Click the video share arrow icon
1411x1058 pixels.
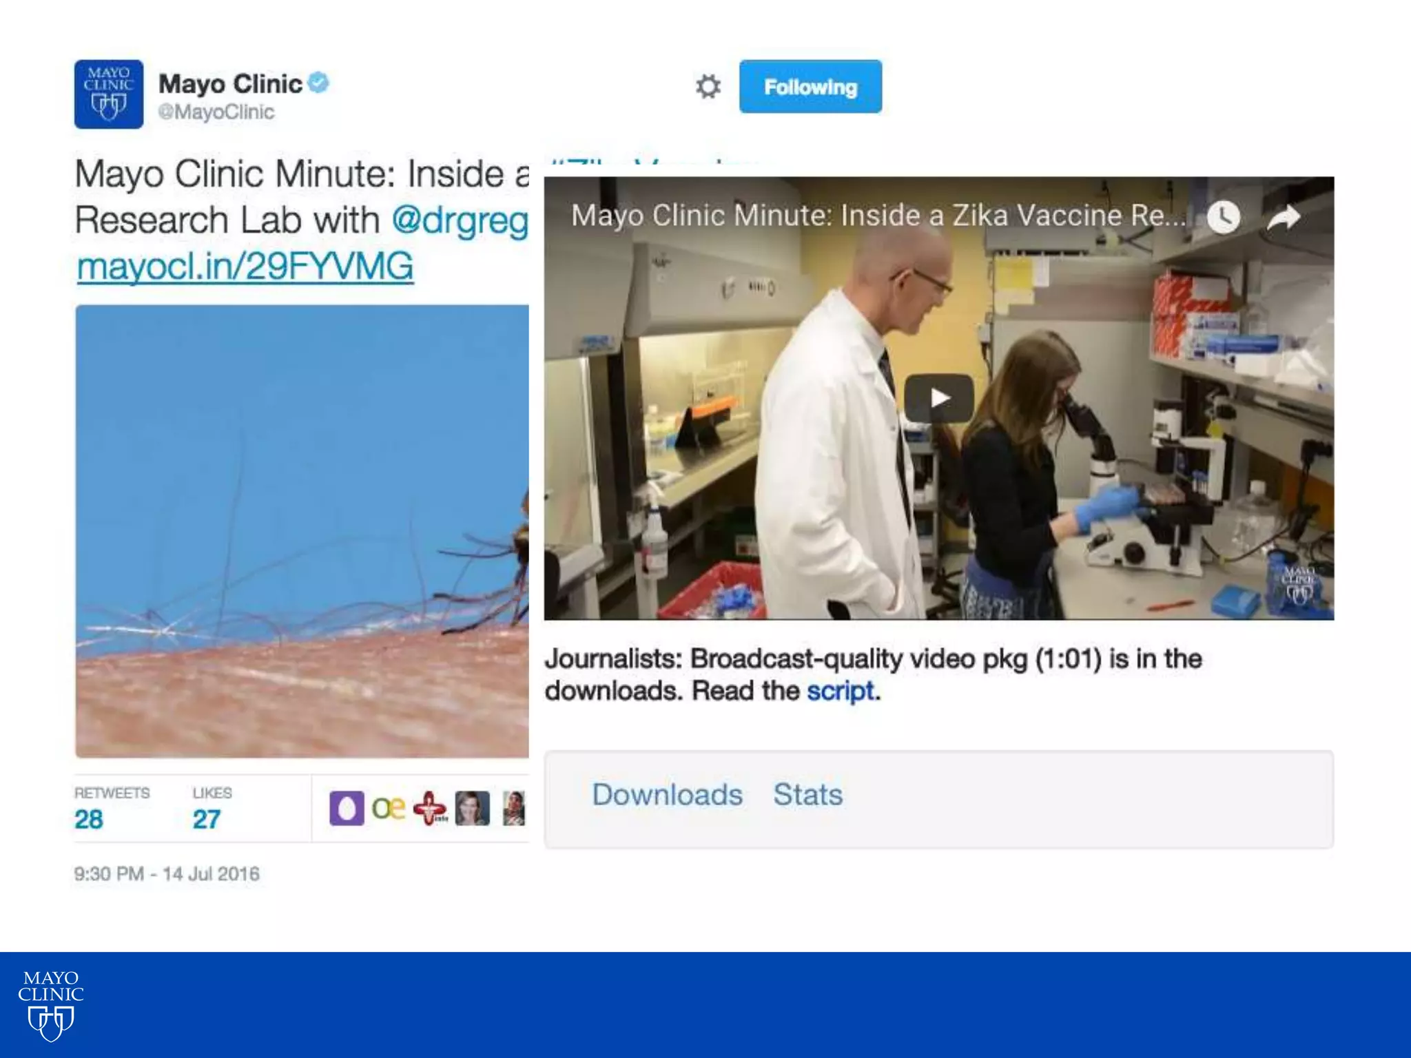click(x=1284, y=218)
